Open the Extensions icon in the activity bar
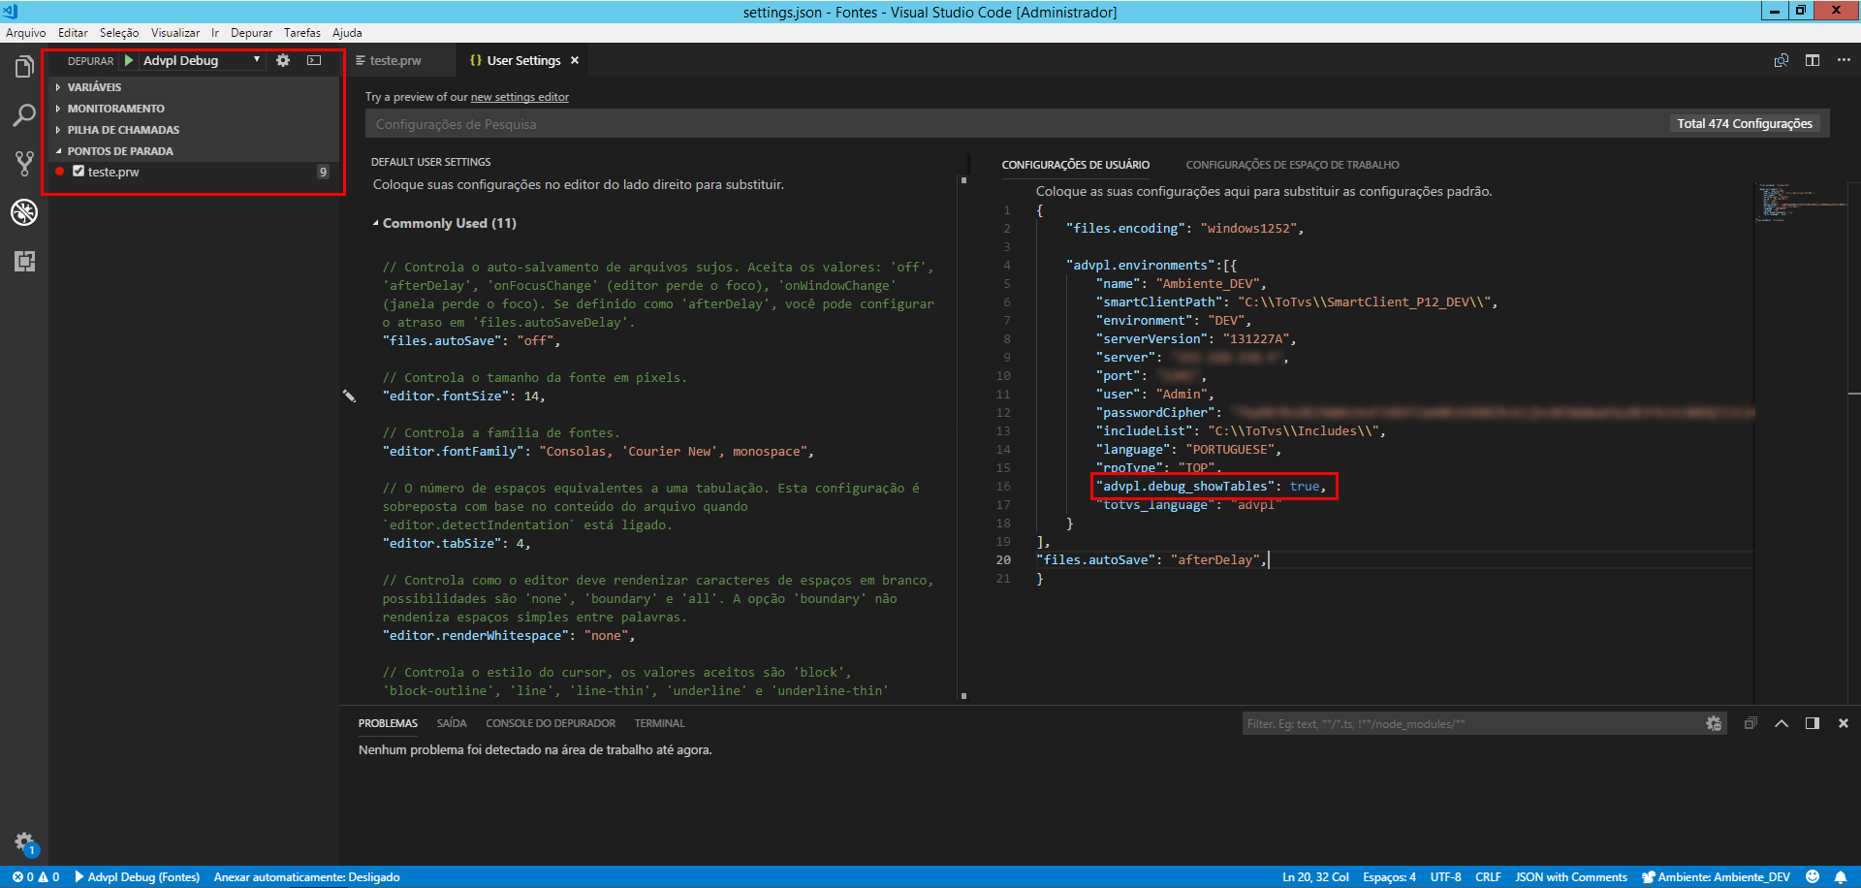Screen dimensions: 1861x888 pyautogui.click(x=24, y=261)
